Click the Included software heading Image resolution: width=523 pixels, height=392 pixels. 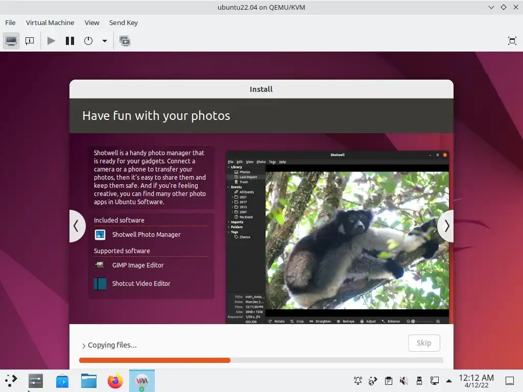click(119, 220)
